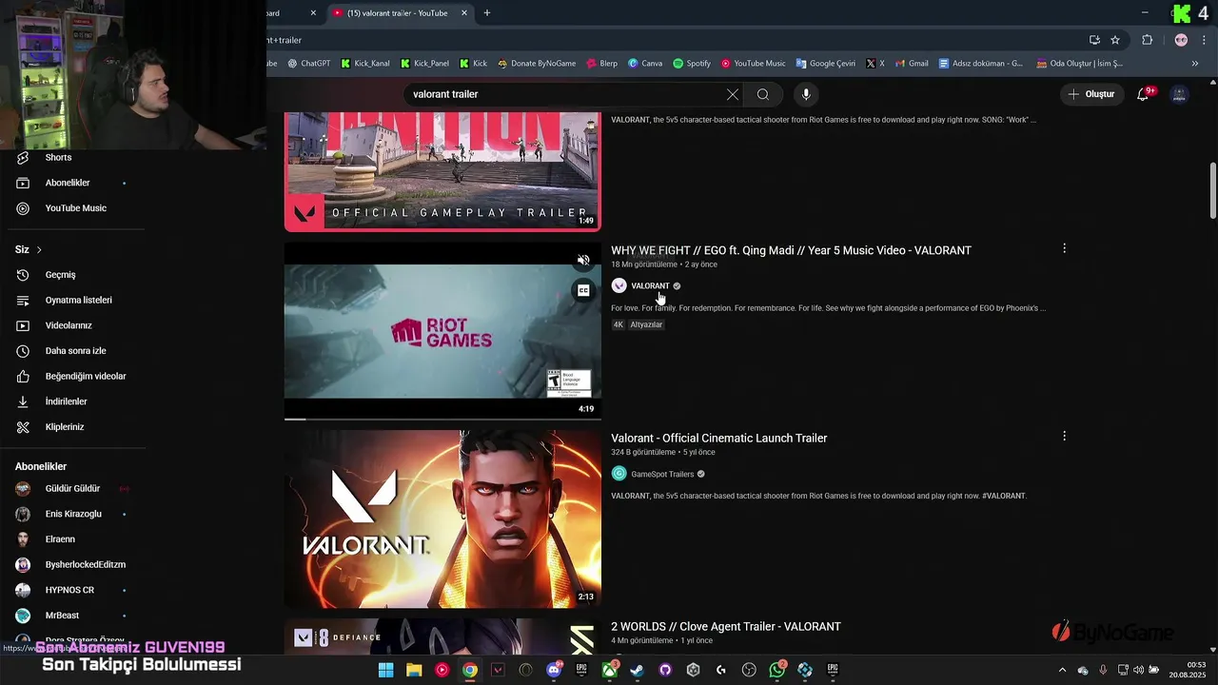This screenshot has height=685, width=1218.
Task: Click the taskbar volume icon
Action: [1139, 670]
